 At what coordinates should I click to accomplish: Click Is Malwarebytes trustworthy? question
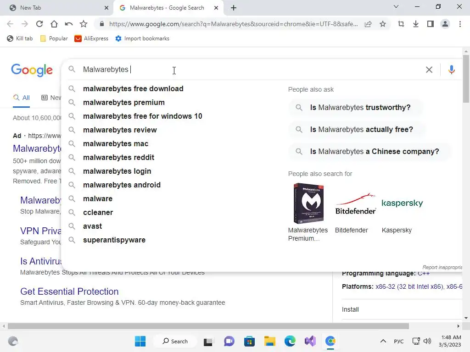click(356, 107)
